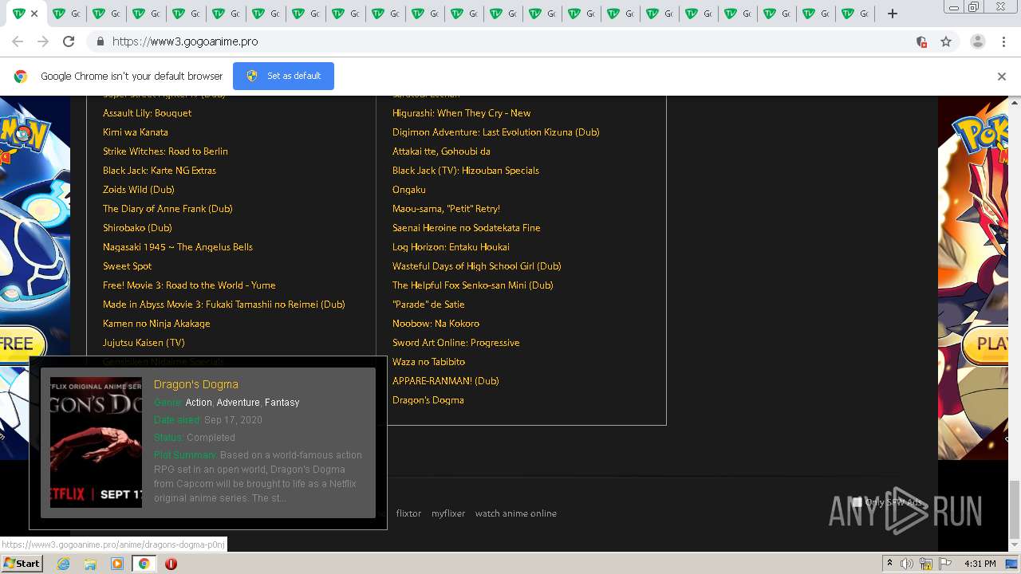
Task: Open Strike Witches: Road to Berlin
Action: (165, 151)
